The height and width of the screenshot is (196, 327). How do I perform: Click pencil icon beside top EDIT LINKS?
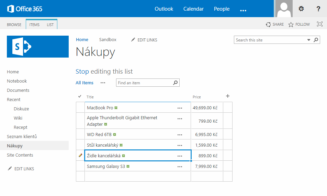(133, 40)
